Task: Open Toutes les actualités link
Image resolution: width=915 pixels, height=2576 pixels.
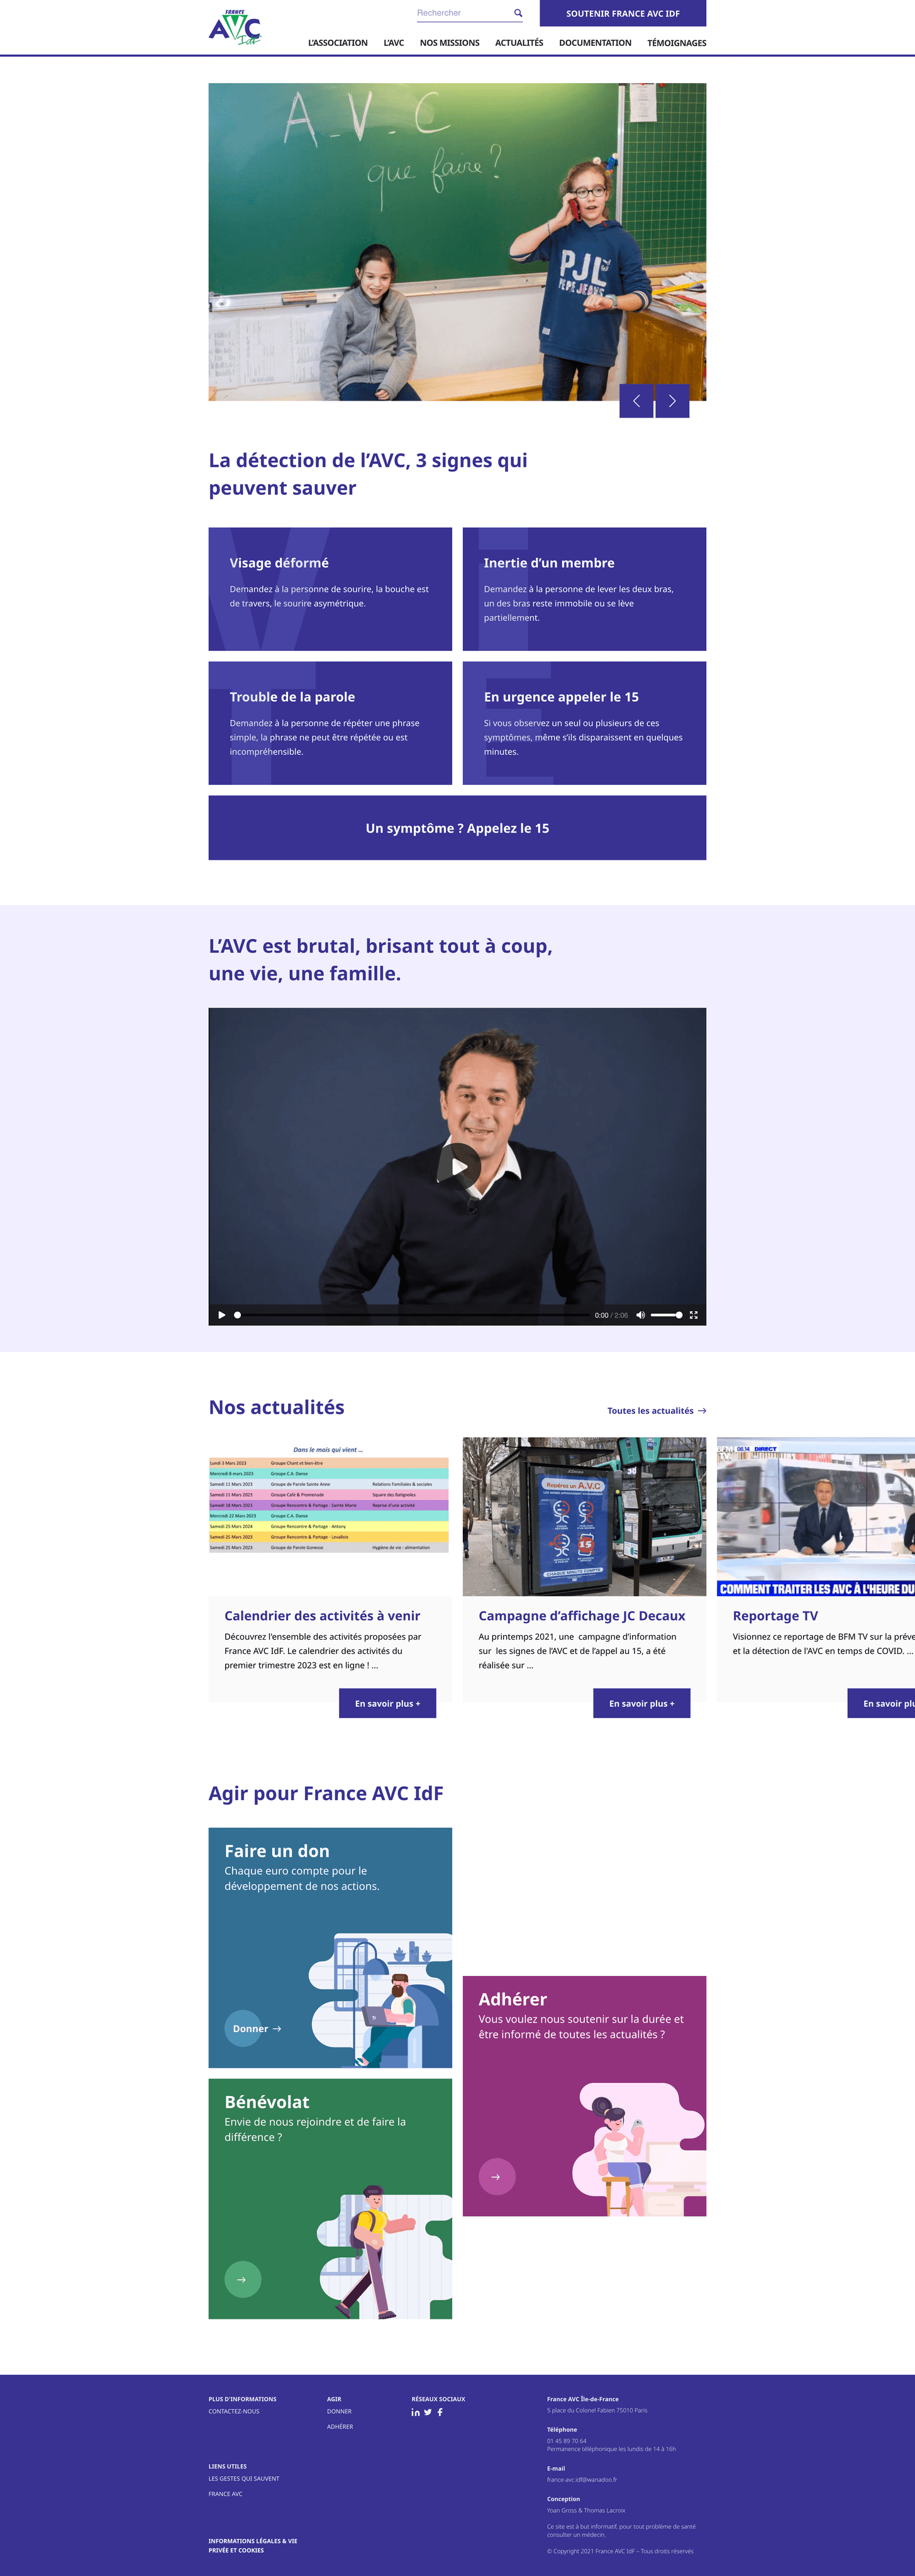Action: 657,1411
